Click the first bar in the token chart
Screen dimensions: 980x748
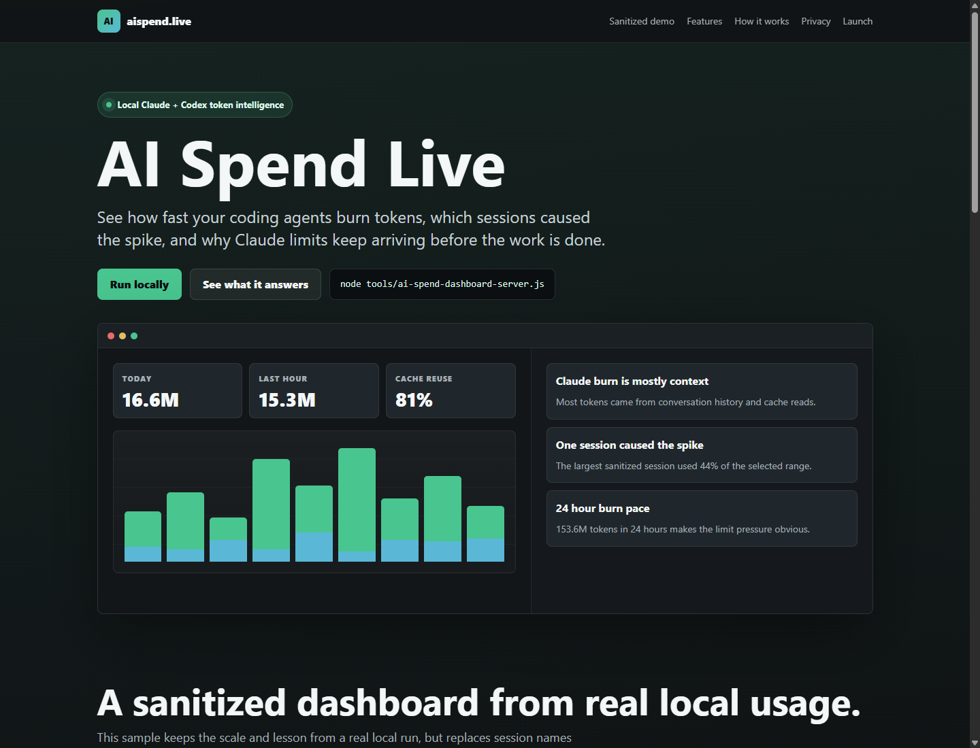[x=143, y=537]
